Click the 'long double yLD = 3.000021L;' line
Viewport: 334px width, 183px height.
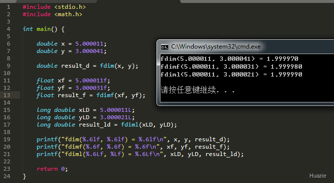(x=86, y=117)
